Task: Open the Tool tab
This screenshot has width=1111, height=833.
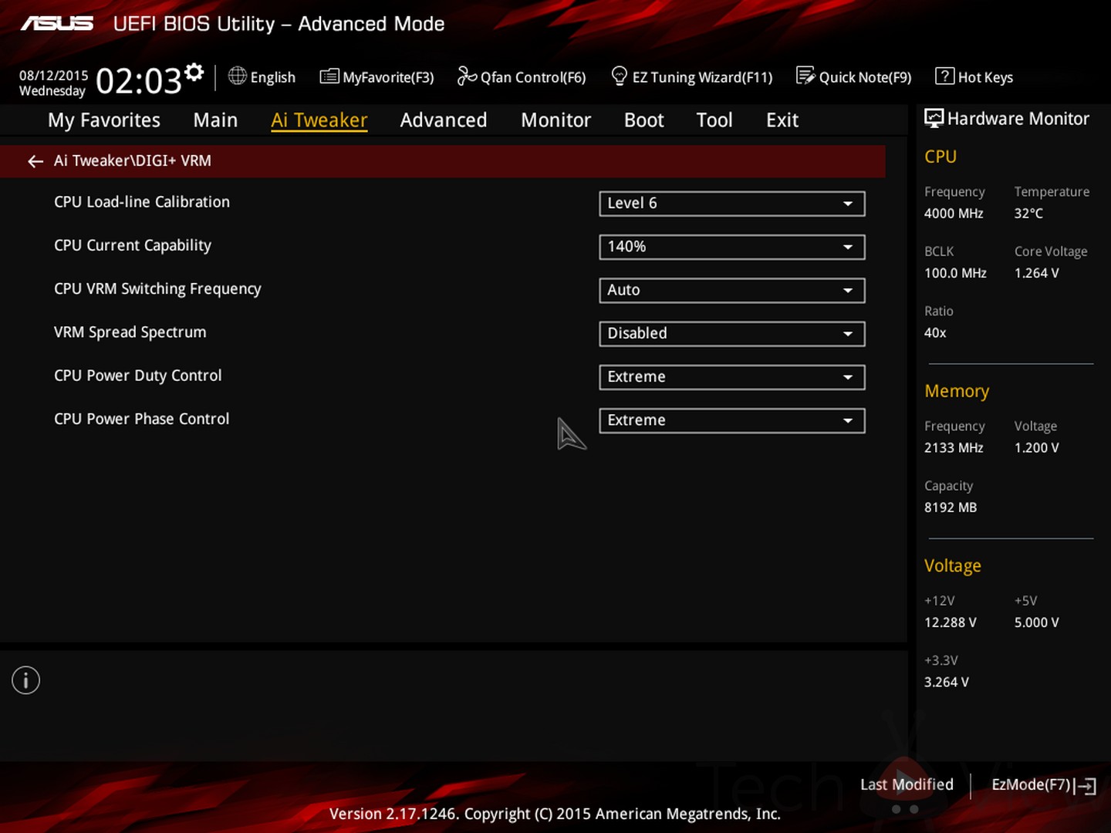Action: (x=714, y=120)
